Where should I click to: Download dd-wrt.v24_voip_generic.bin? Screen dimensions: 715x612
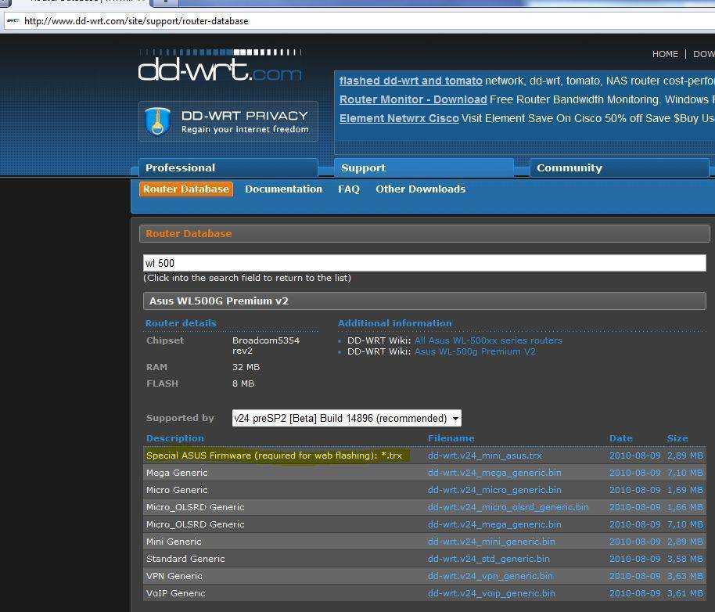coord(491,593)
